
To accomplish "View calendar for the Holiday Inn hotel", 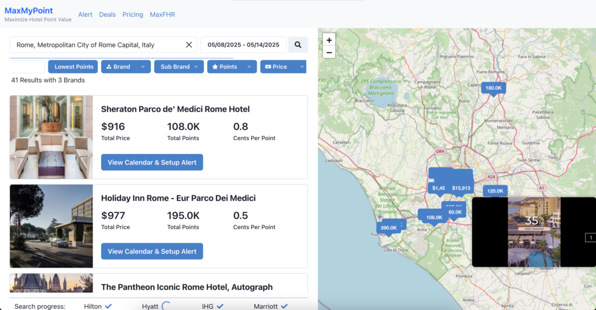I will click(152, 251).
